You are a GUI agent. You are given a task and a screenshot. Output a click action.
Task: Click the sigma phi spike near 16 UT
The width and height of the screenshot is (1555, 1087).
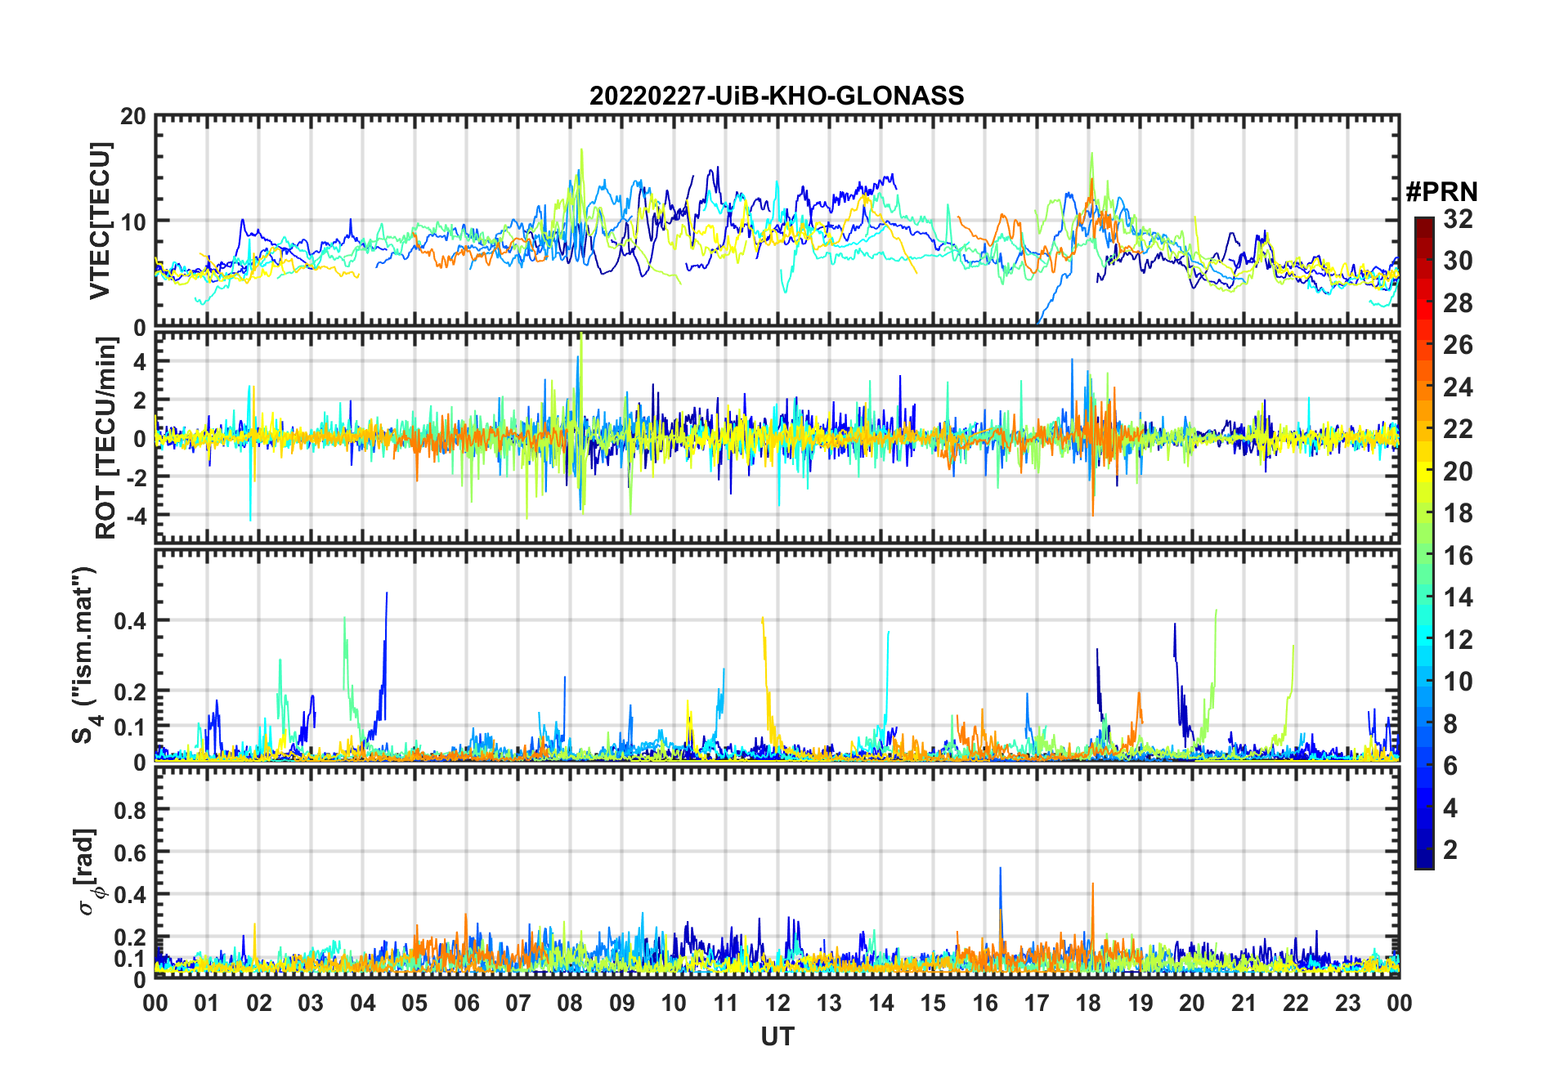click(1000, 870)
